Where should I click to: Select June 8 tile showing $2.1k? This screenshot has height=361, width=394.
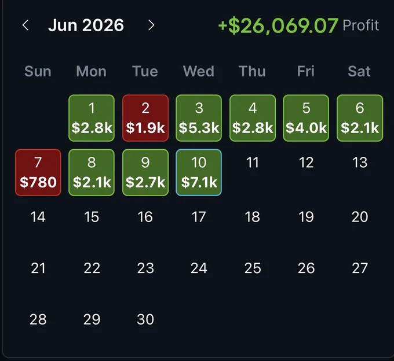click(x=92, y=172)
